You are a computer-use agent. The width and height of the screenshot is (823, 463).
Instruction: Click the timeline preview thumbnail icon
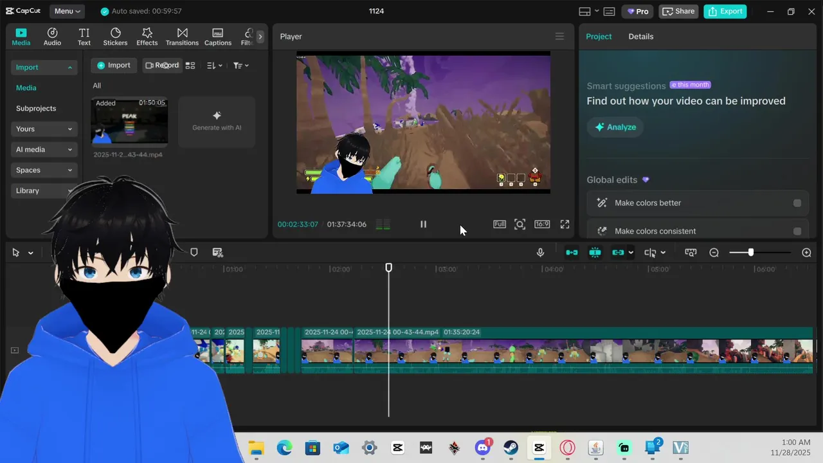tap(691, 253)
